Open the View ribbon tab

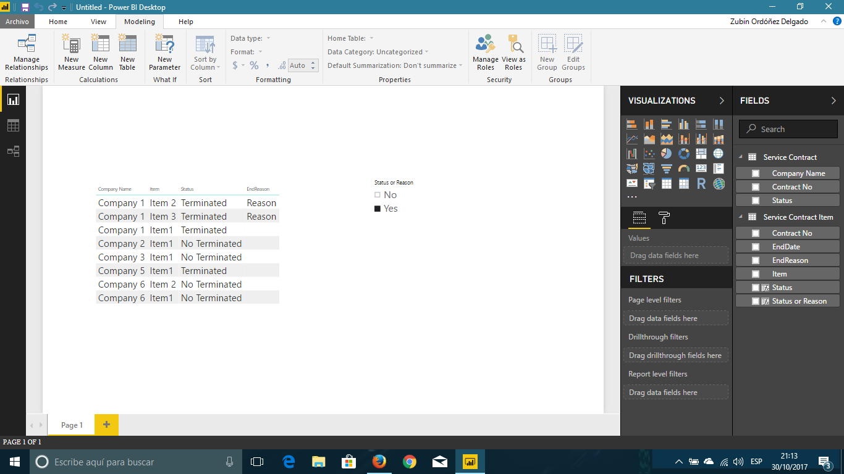click(99, 22)
